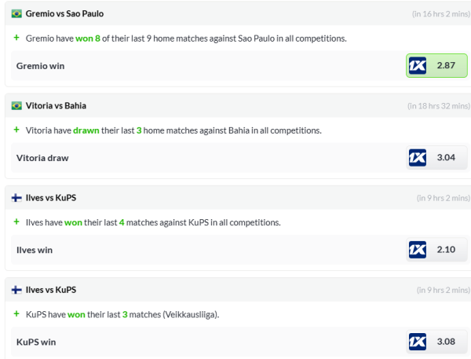
Task: Click the green plus beside the KuPS Veikkausliiga stat
Action: coord(16,314)
